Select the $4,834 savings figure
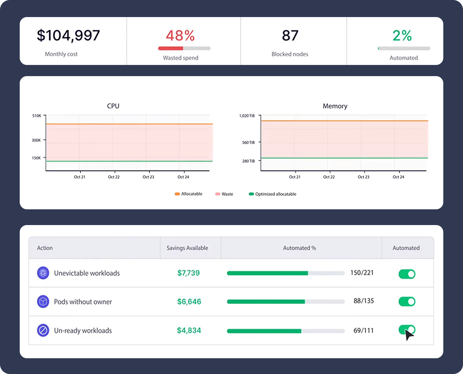This screenshot has height=374, width=463. point(189,330)
